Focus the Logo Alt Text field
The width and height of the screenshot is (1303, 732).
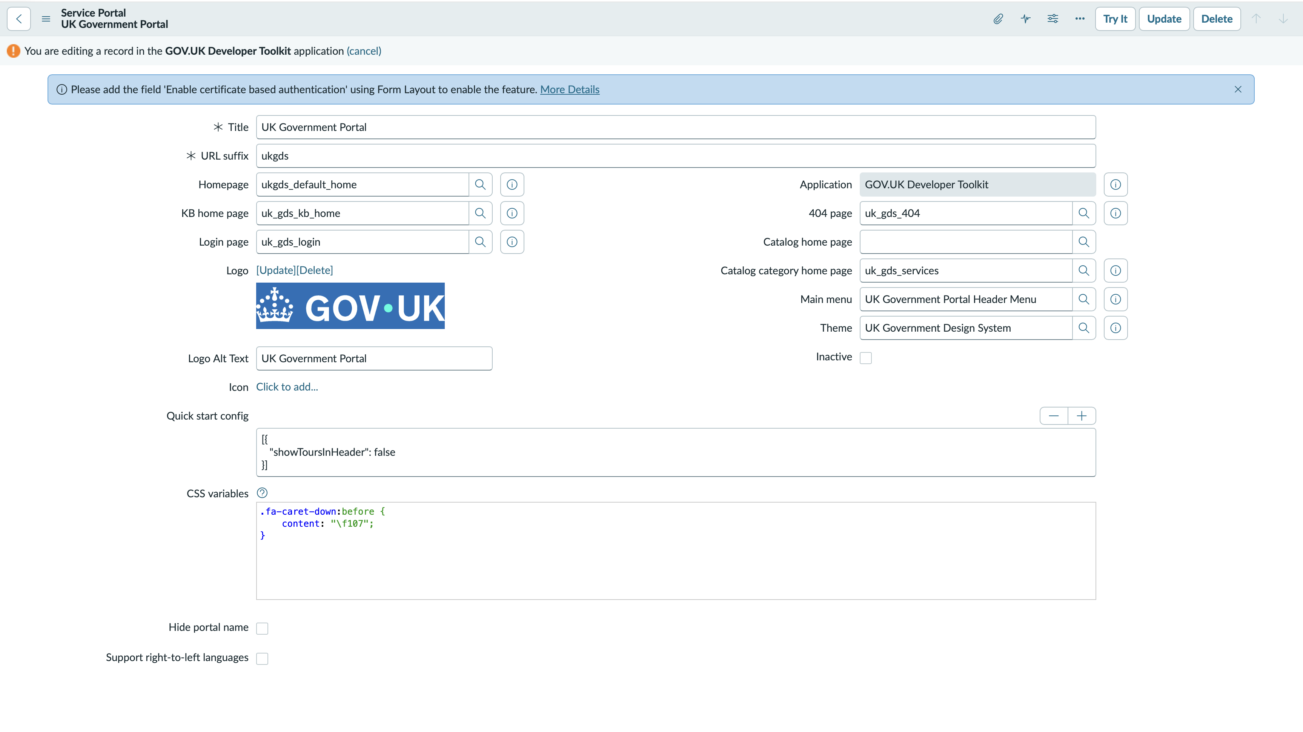(x=374, y=359)
